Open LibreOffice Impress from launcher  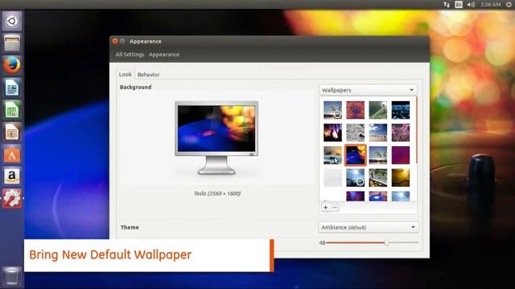[x=12, y=132]
